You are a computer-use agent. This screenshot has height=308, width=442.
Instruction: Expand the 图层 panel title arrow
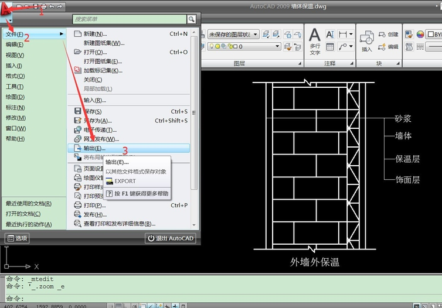[300, 64]
